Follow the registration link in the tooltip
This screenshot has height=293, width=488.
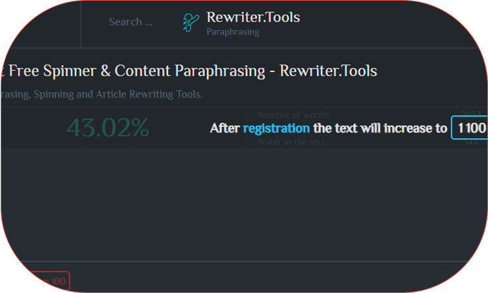tap(276, 128)
